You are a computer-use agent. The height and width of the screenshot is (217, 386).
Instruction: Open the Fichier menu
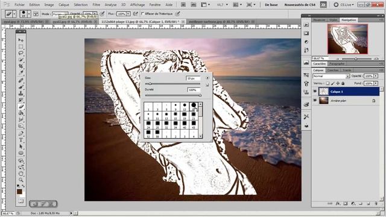pos(20,5)
